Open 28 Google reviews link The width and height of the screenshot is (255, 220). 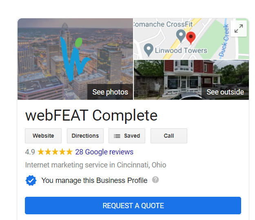point(104,152)
